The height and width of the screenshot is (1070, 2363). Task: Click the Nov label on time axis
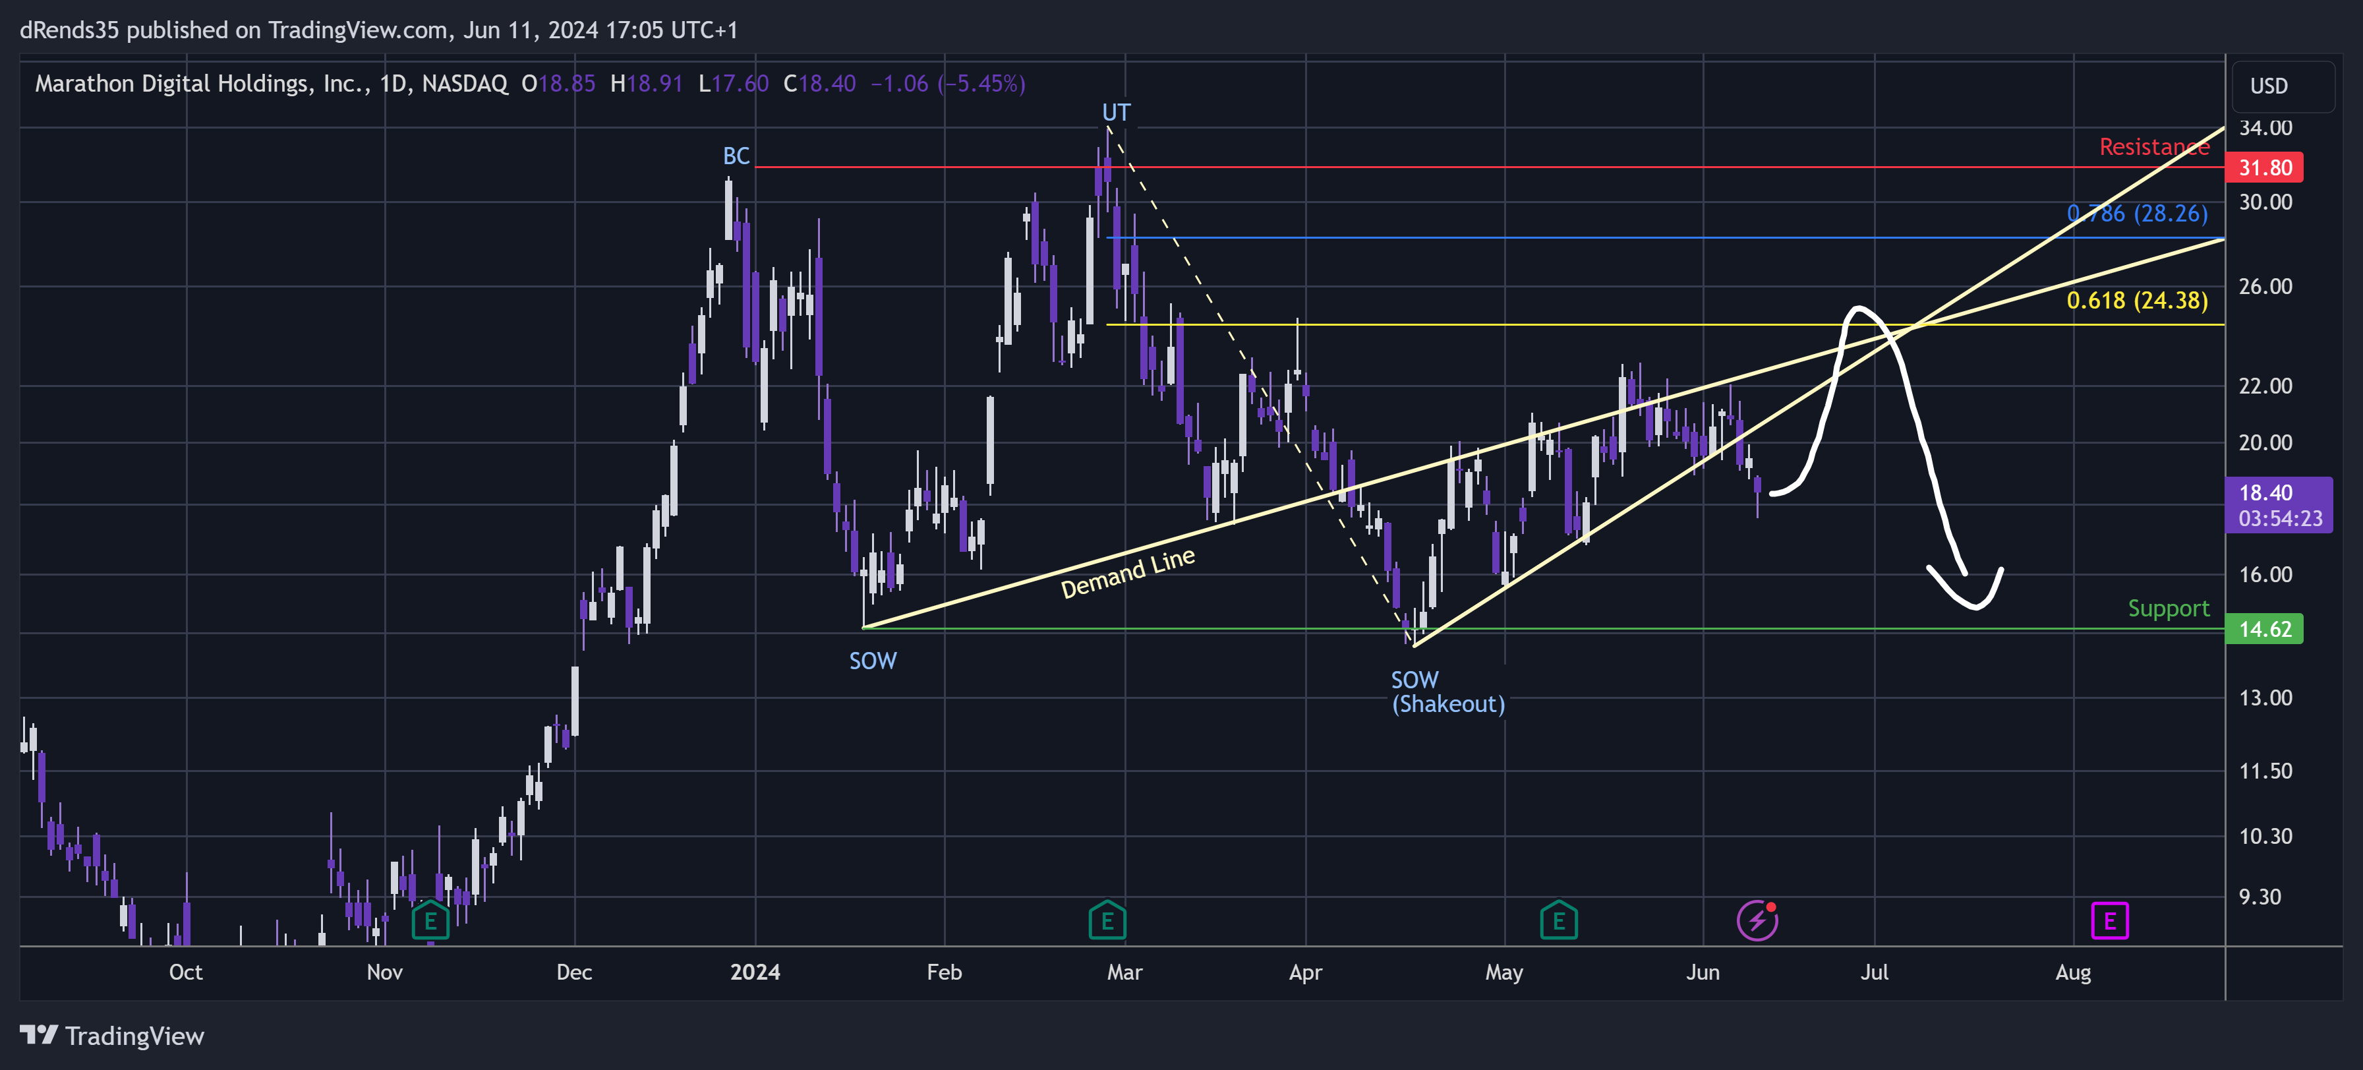(x=384, y=972)
